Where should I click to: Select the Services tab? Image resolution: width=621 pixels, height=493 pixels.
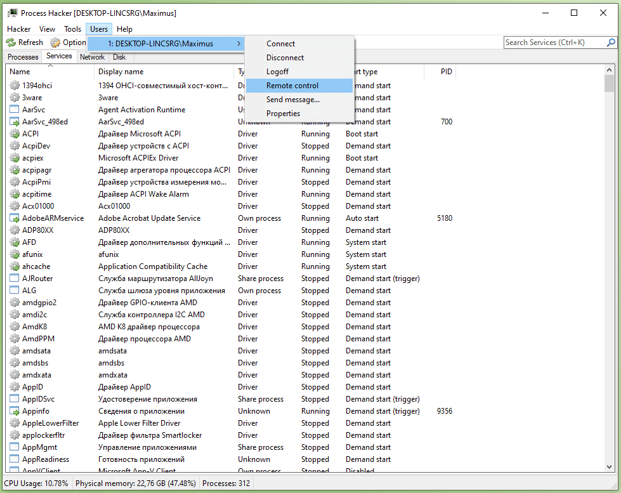(59, 56)
